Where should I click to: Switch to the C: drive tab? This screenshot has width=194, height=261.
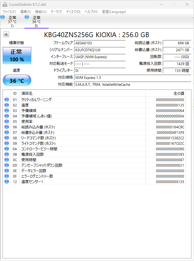point(12,21)
